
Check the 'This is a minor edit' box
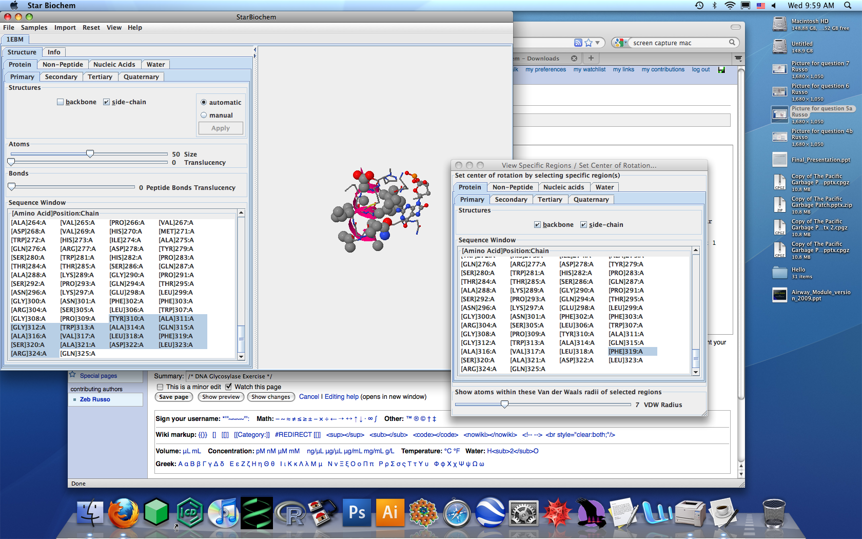(160, 387)
